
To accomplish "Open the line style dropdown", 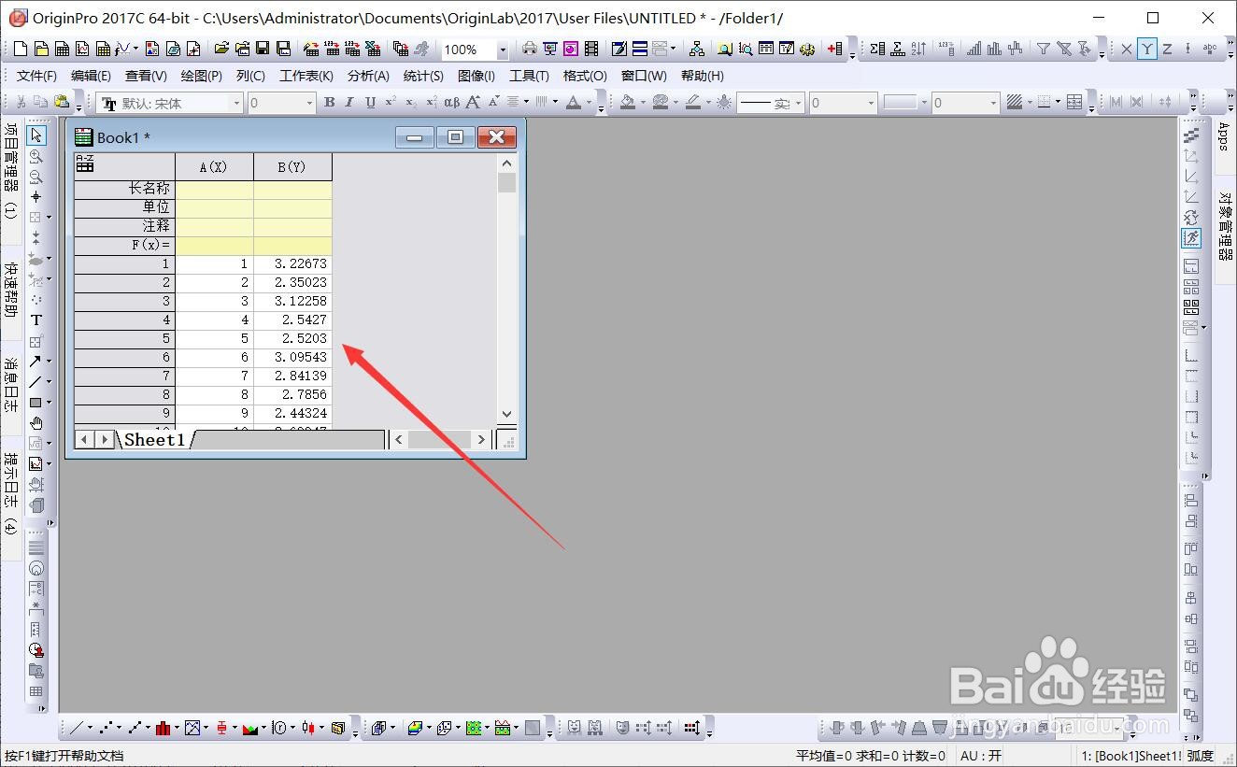I will (x=798, y=103).
